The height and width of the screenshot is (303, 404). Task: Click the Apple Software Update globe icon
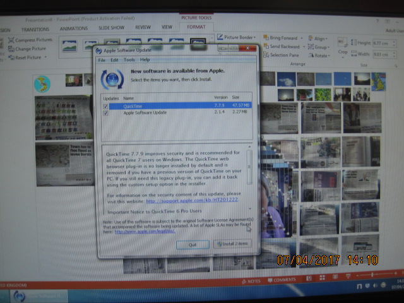click(x=112, y=80)
